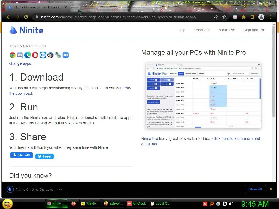Open Help page
This screenshot has height=209, width=279.
(181, 30)
